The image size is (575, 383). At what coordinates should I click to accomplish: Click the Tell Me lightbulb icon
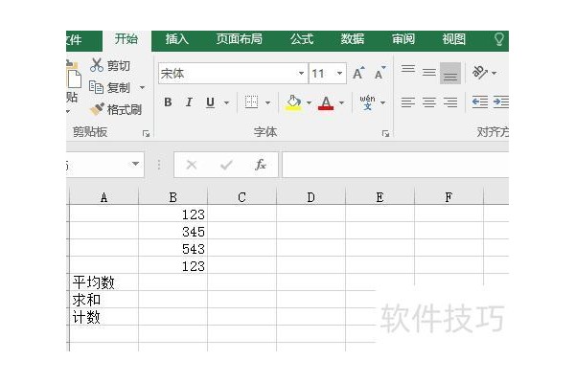(498, 39)
